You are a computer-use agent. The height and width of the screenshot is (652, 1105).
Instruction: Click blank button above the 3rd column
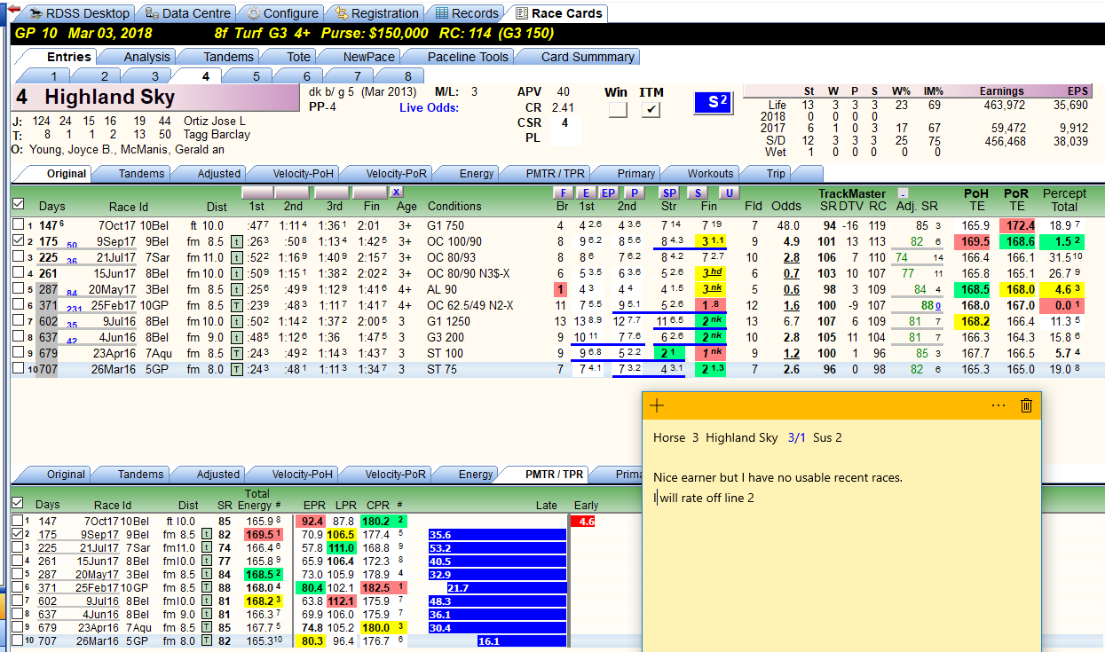pos(331,192)
